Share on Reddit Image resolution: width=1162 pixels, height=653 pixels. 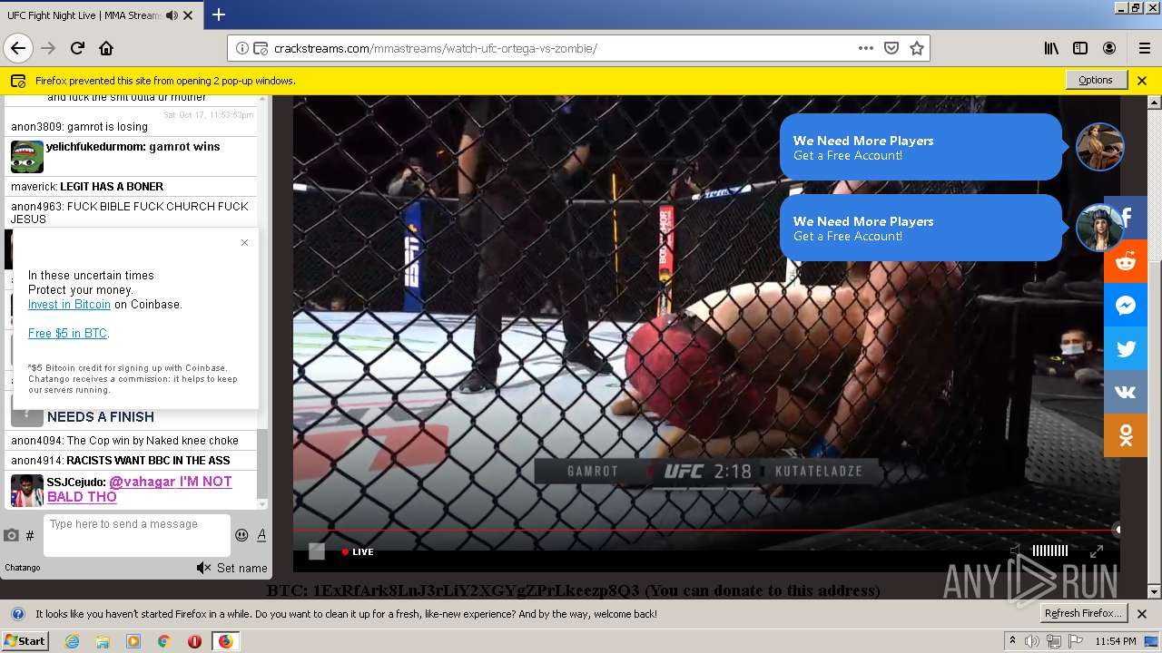(x=1126, y=262)
